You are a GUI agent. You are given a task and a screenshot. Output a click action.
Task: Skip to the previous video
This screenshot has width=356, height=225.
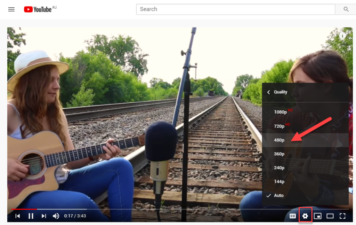pos(17,216)
